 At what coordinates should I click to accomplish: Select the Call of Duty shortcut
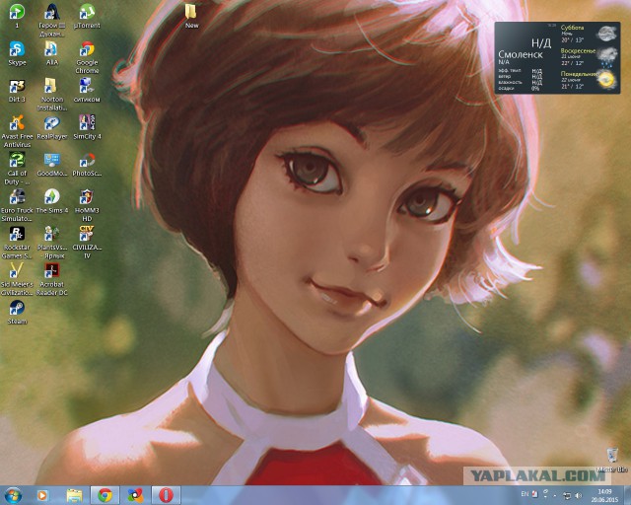17,169
